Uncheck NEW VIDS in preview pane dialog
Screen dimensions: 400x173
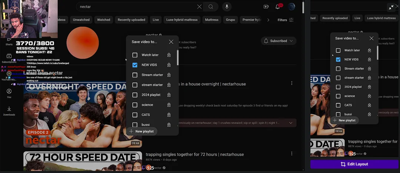coord(338,59)
